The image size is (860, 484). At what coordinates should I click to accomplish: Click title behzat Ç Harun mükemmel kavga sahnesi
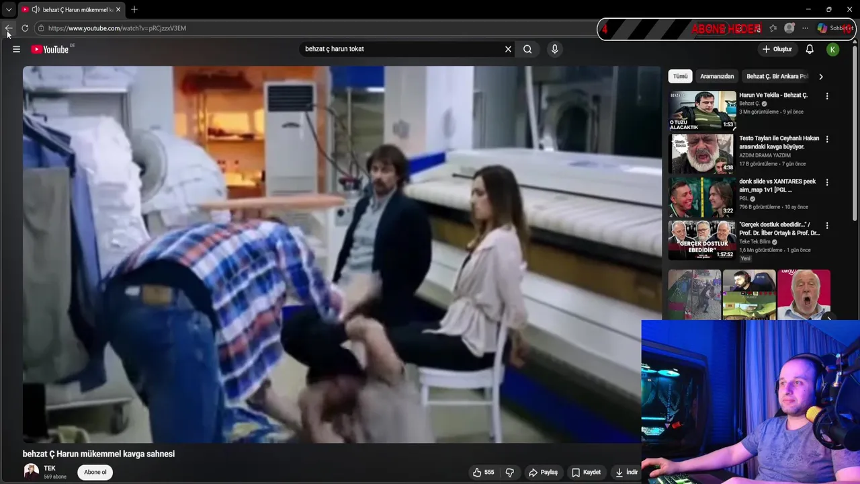pos(99,454)
